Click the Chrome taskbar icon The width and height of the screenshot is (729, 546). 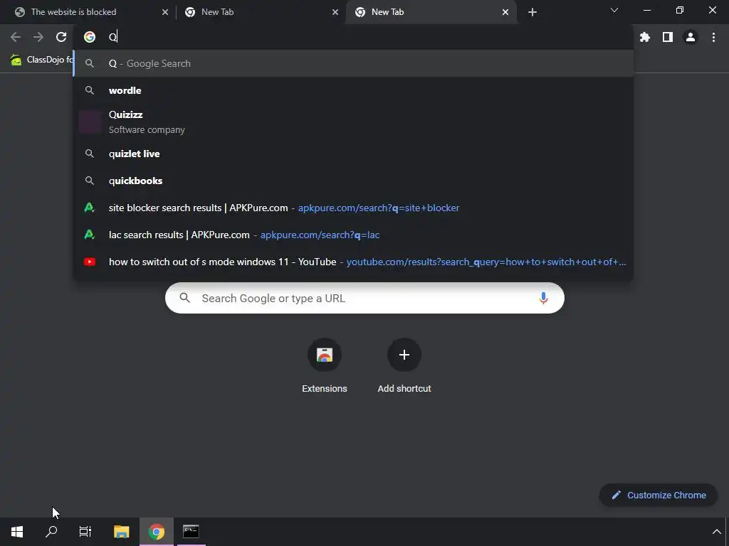pyautogui.click(x=157, y=532)
